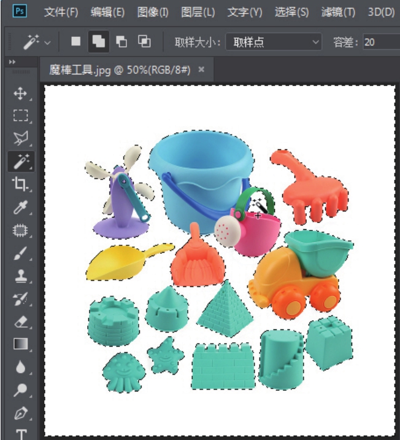The width and height of the screenshot is (400, 440).
Task: Click the teal starfish mold in canvas
Action: tap(166, 356)
